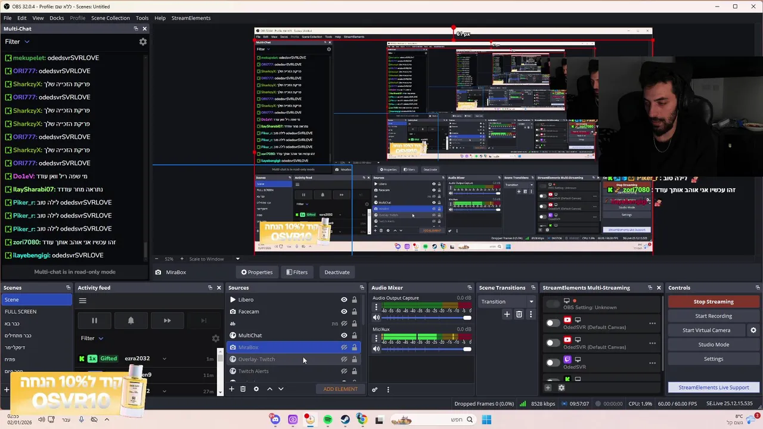Open StreamElements Live Support
The width and height of the screenshot is (763, 429).
pos(714,387)
